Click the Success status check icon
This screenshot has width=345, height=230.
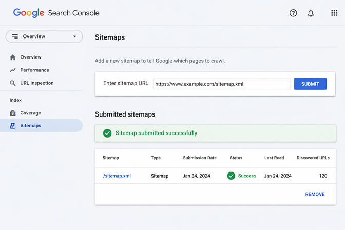pos(231,176)
